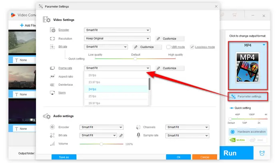
Task: Click the Audio settings speaker-gear icon
Action: click(47, 116)
